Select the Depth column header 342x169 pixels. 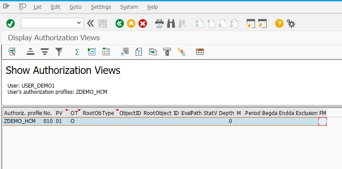click(x=227, y=113)
